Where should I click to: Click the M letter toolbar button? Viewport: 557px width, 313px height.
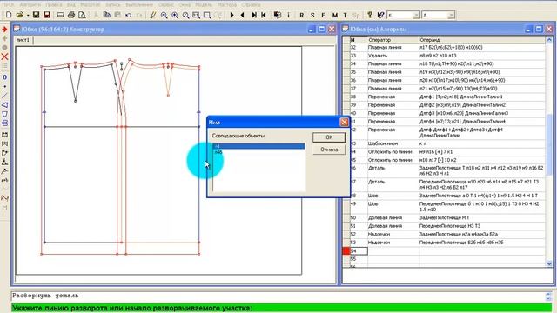[x=334, y=15]
